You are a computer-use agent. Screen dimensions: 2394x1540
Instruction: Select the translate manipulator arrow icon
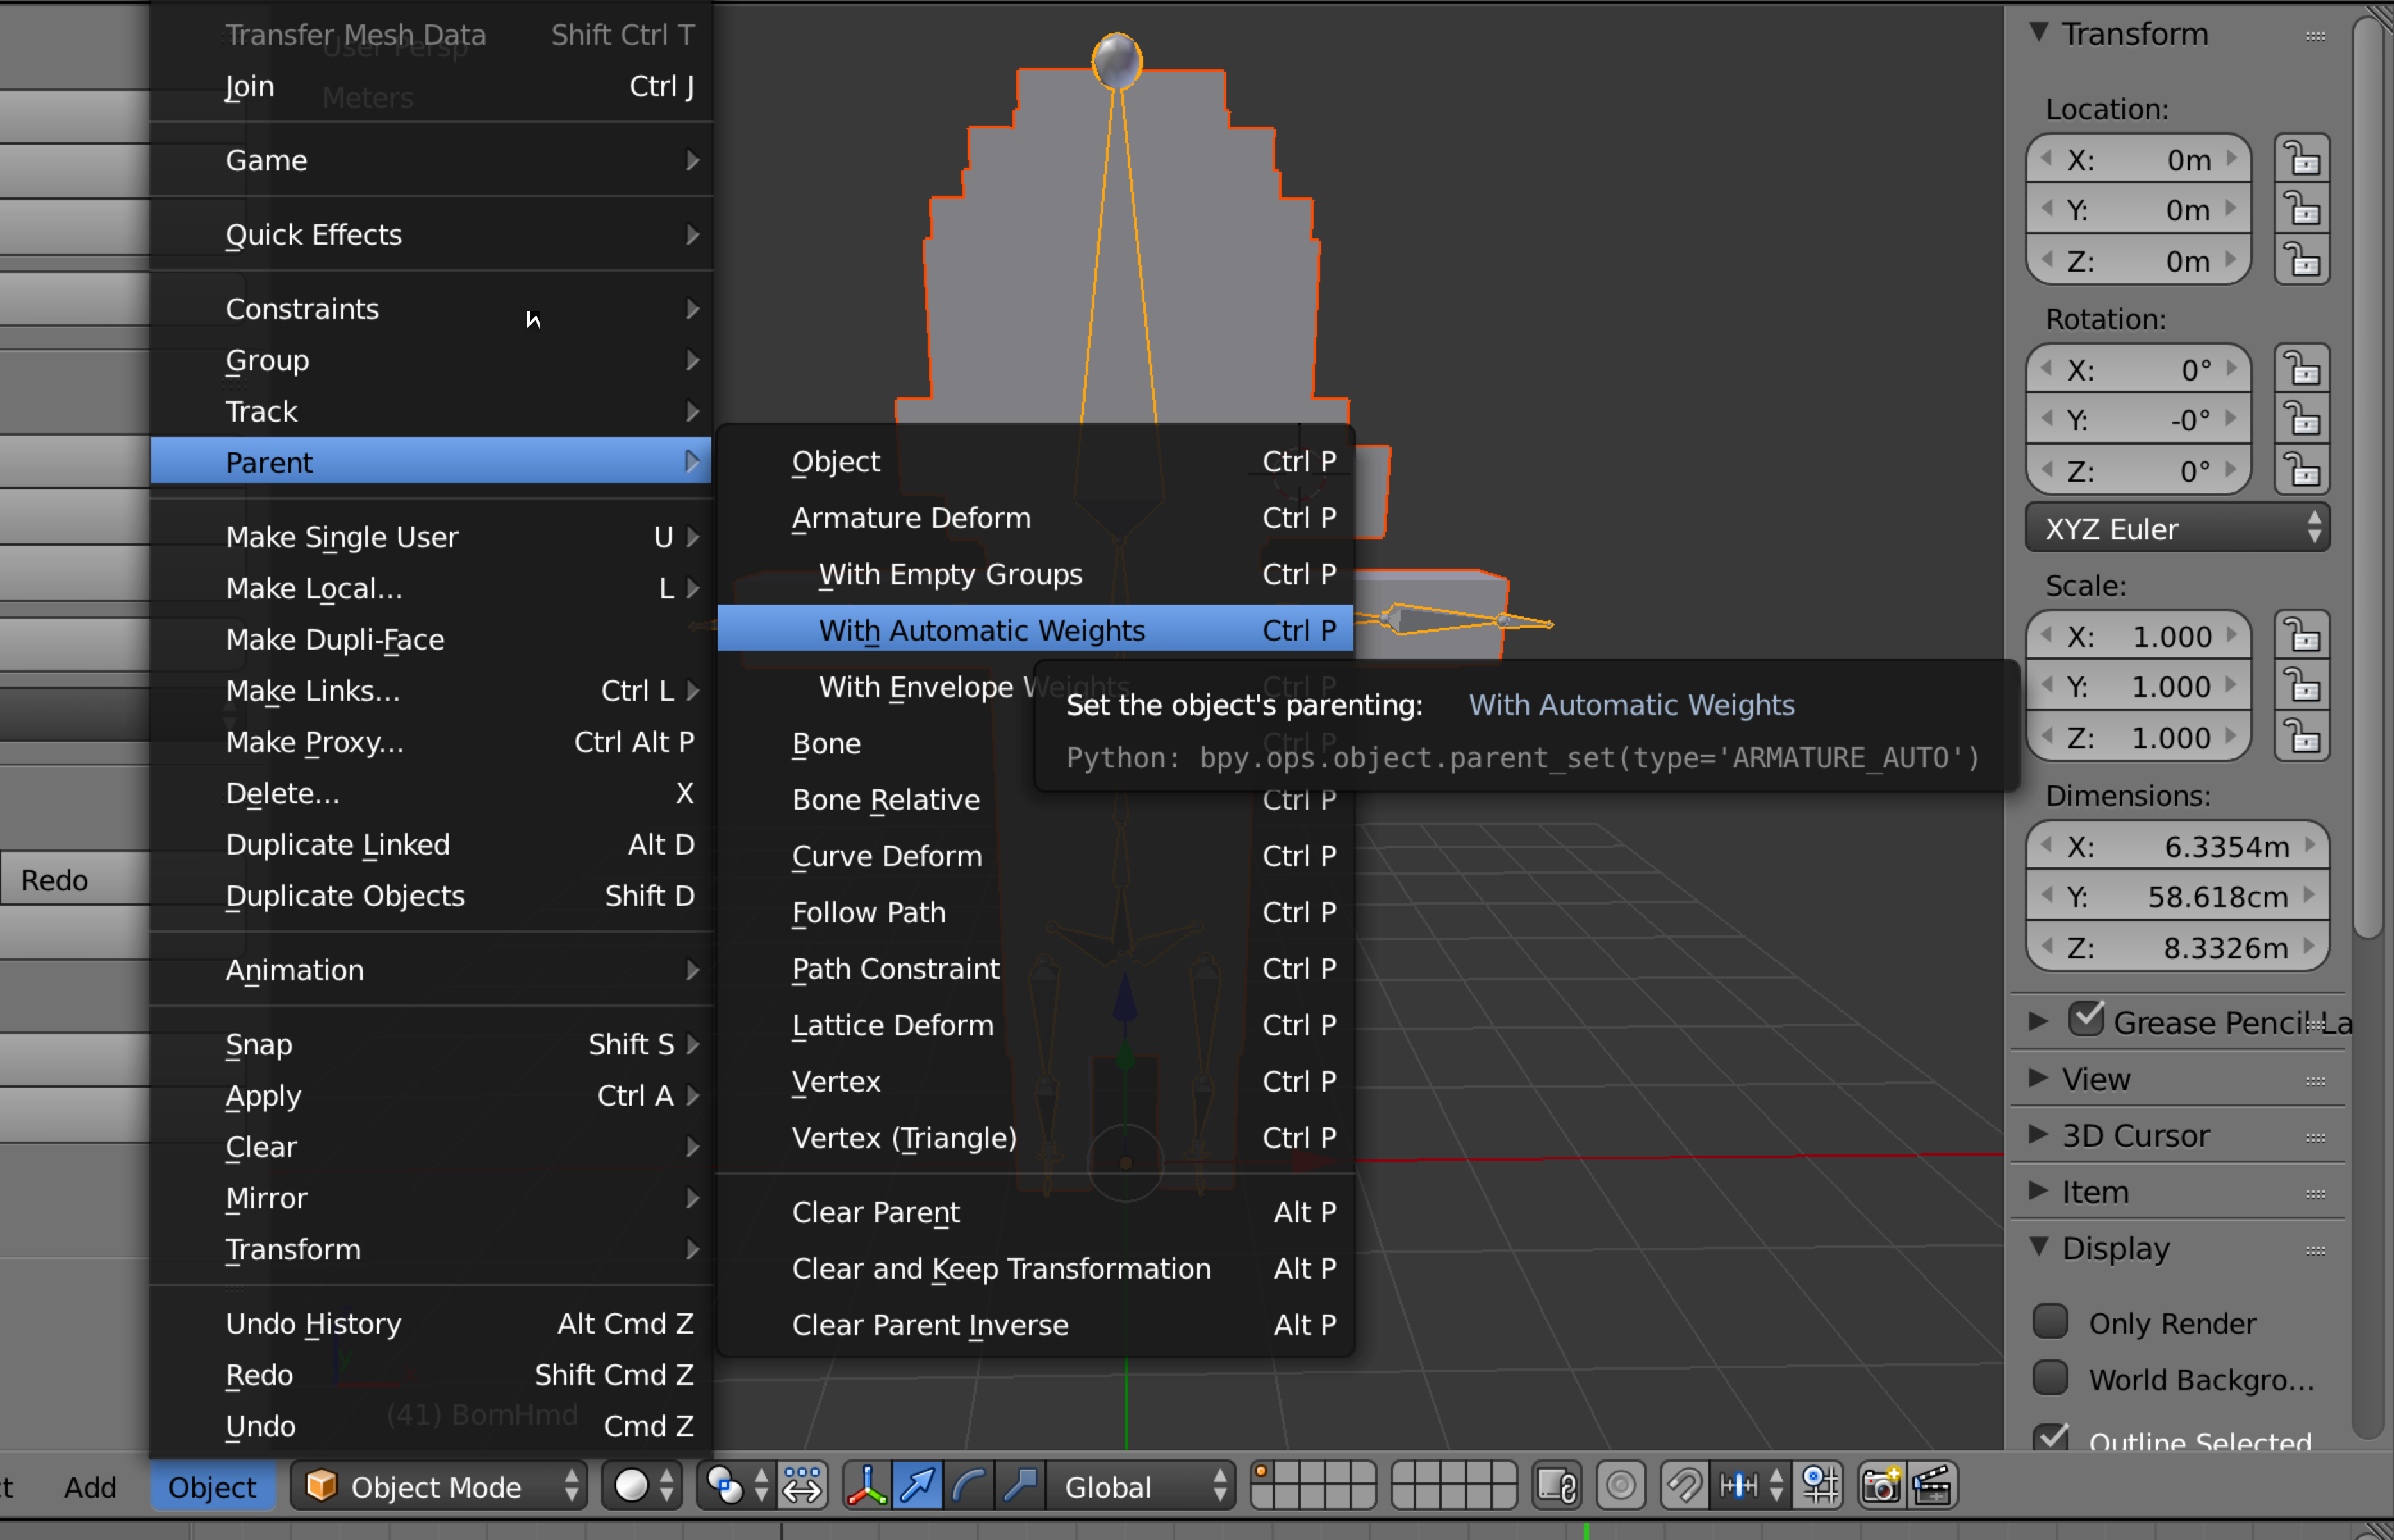click(918, 1486)
